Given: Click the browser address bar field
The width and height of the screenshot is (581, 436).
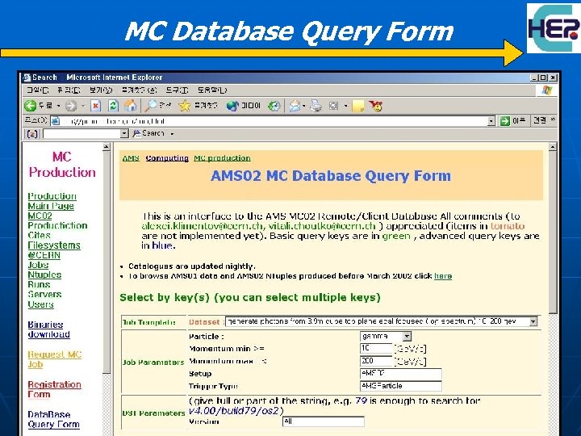Looking at the screenshot, I should (x=274, y=121).
